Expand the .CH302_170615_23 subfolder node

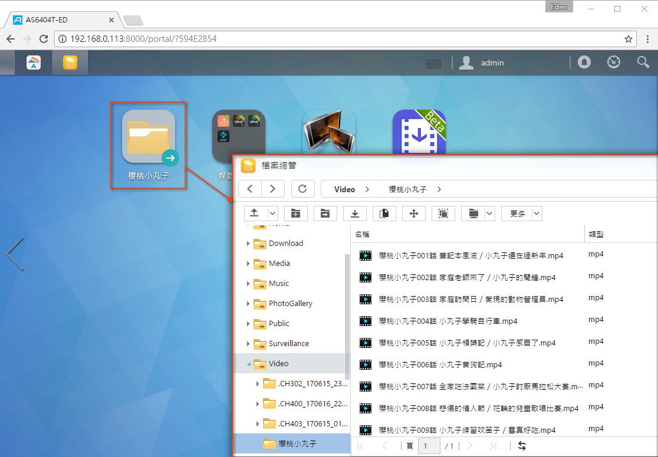pos(257,383)
